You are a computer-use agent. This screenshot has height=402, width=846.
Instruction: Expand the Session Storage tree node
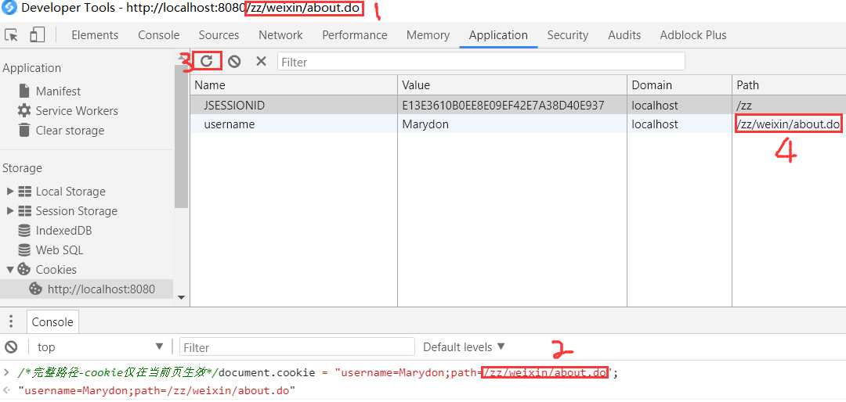pos(9,210)
